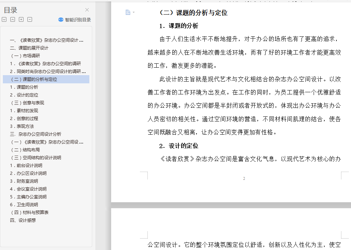Click document subheading 2. 设计的定位
The width and height of the screenshot is (351, 250).
tap(179, 146)
